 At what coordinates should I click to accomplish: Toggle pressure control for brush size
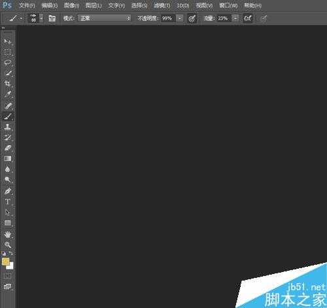click(x=264, y=18)
